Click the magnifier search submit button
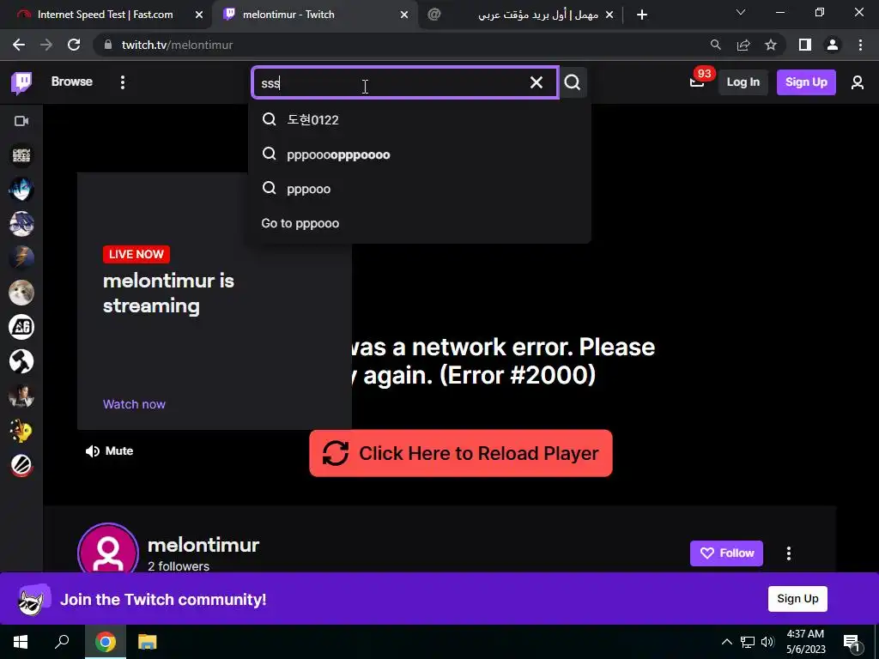This screenshot has width=879, height=659. 573,82
